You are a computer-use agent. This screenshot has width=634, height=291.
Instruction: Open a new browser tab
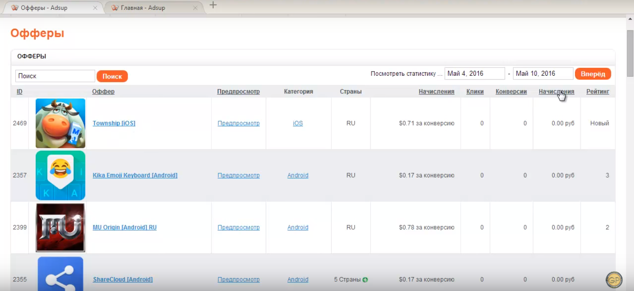213,5
